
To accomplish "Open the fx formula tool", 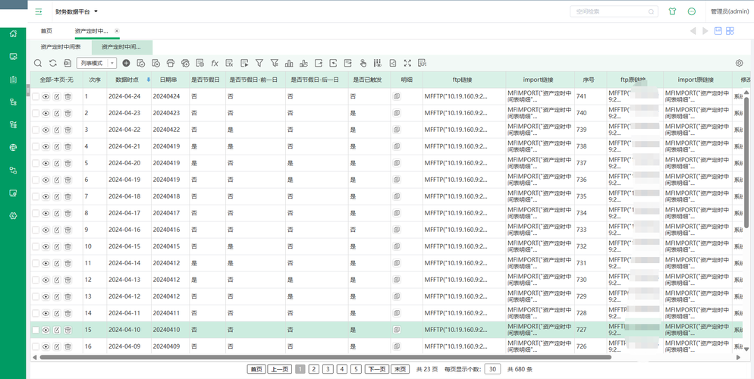I will [215, 63].
